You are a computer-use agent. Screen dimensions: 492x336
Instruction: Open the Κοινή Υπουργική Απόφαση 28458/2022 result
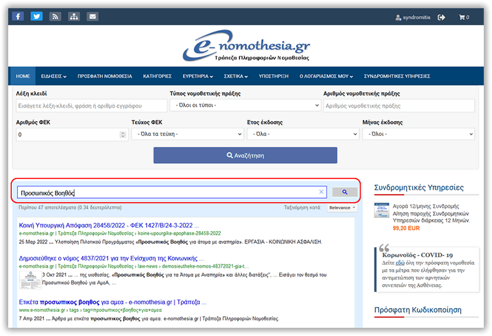tap(109, 225)
